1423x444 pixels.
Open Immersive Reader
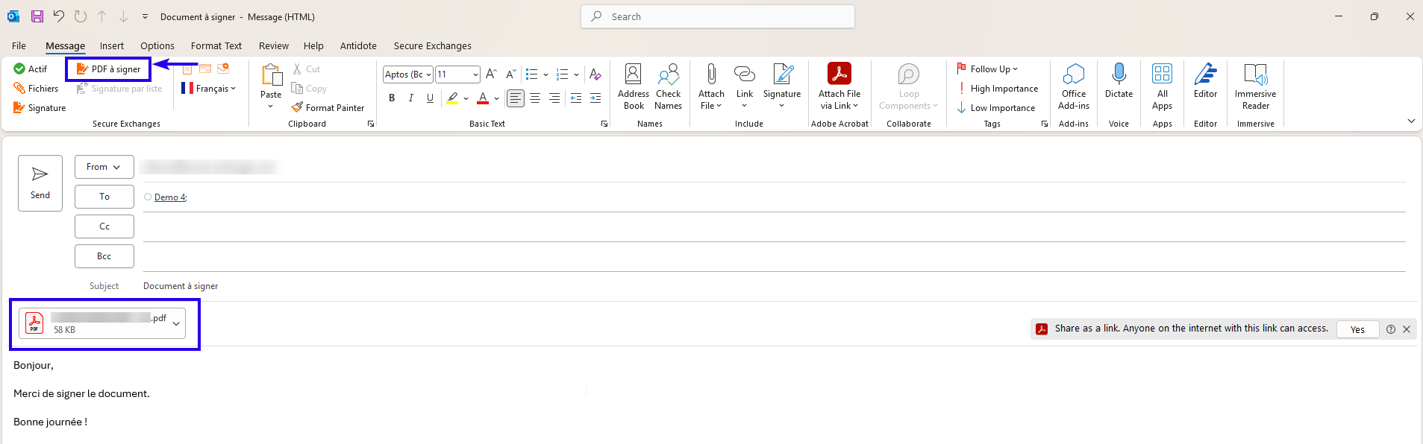pyautogui.click(x=1255, y=86)
